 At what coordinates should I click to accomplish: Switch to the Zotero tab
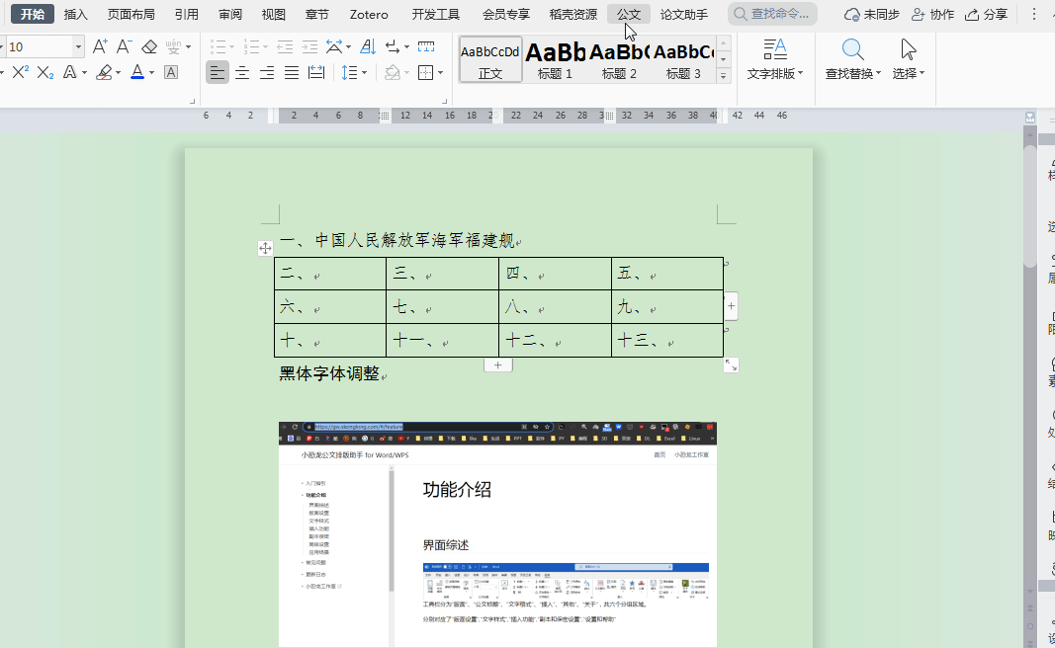click(x=369, y=14)
